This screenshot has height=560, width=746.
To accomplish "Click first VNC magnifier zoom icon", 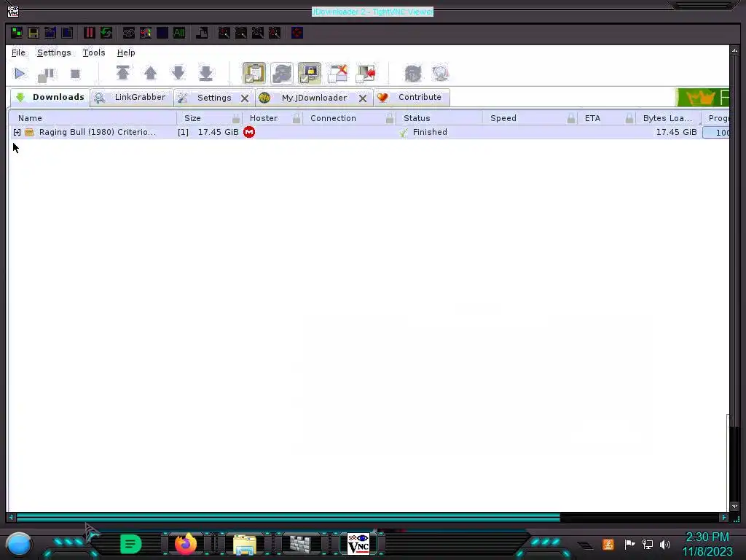I will (x=224, y=32).
